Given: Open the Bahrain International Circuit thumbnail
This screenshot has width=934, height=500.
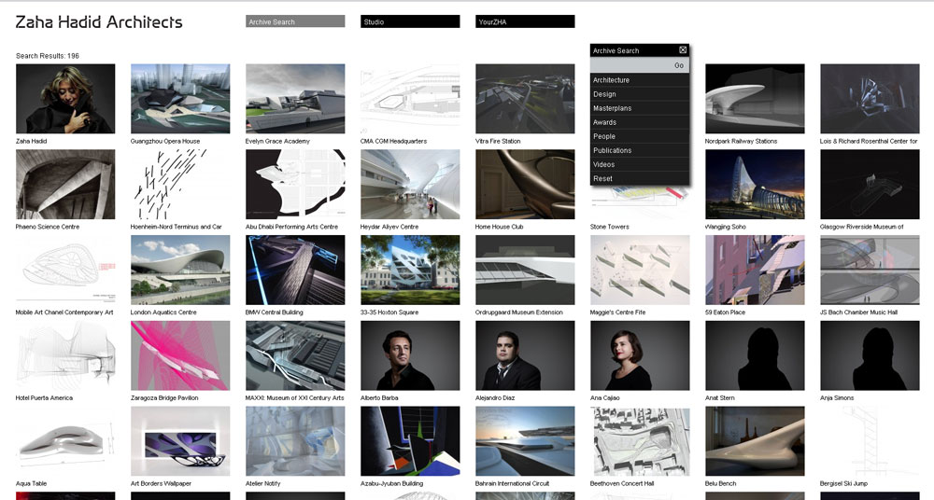Looking at the screenshot, I should click(x=525, y=441).
